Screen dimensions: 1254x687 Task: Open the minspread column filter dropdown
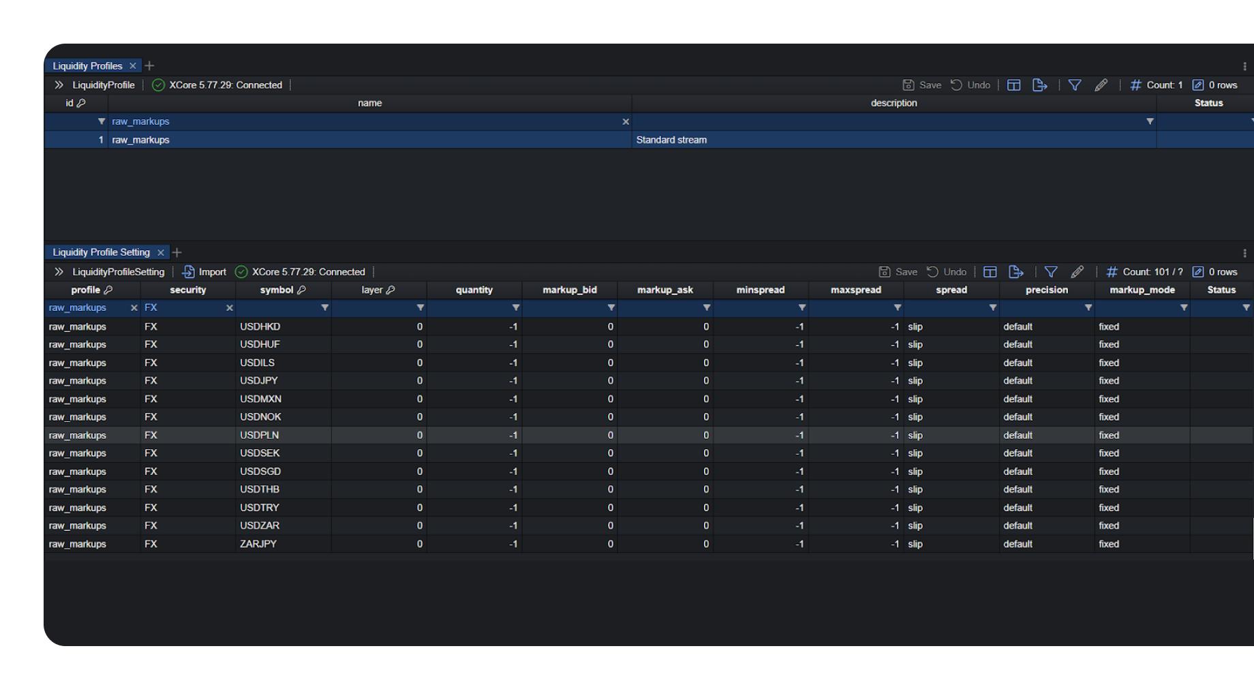coord(802,308)
